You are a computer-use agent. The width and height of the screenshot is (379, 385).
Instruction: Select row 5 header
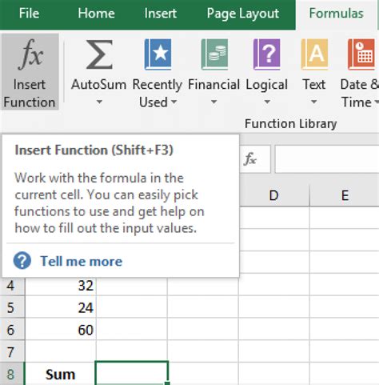pyautogui.click(x=12, y=307)
